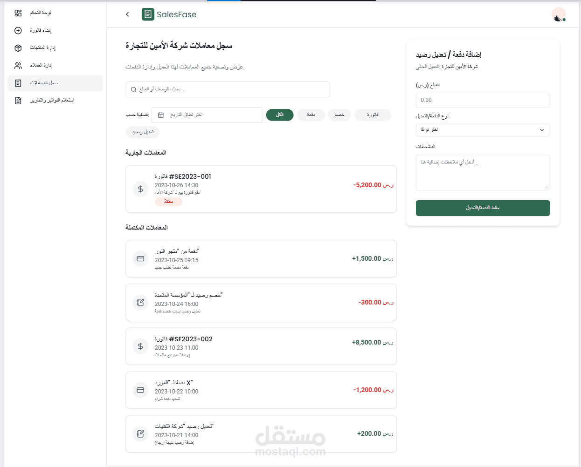Image resolution: width=581 pixels, height=467 pixels.
Task: Click the create invoice plus icon
Action: point(18,31)
